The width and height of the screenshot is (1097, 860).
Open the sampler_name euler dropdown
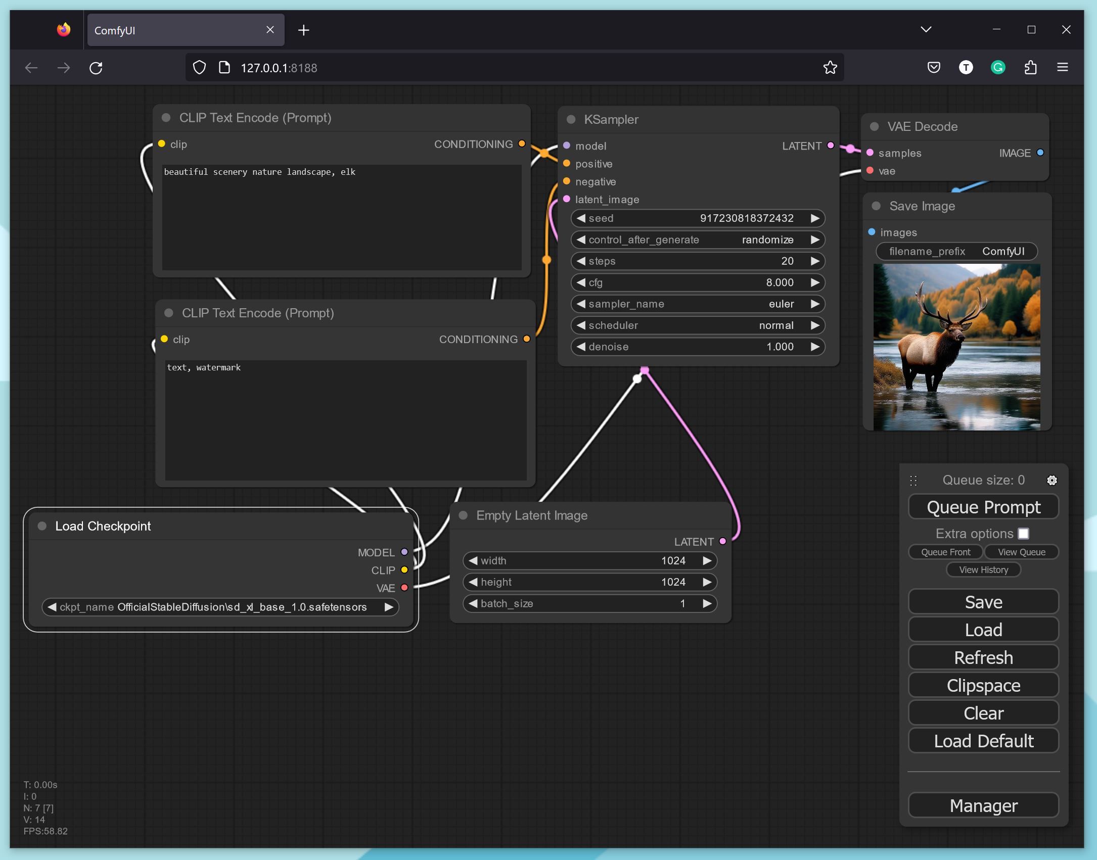coord(698,304)
